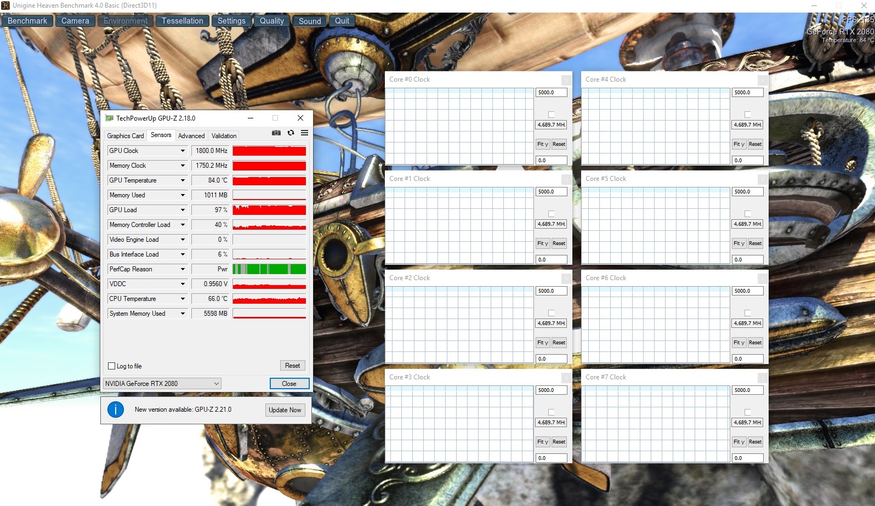Open the GPU Clock sensor dropdown

point(183,151)
